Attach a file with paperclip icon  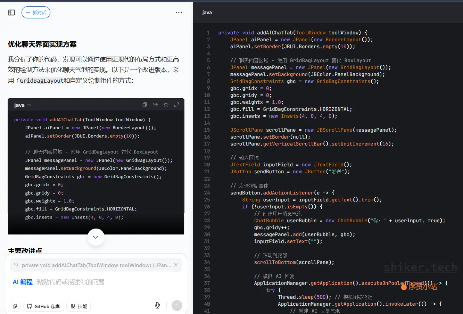coord(15,306)
